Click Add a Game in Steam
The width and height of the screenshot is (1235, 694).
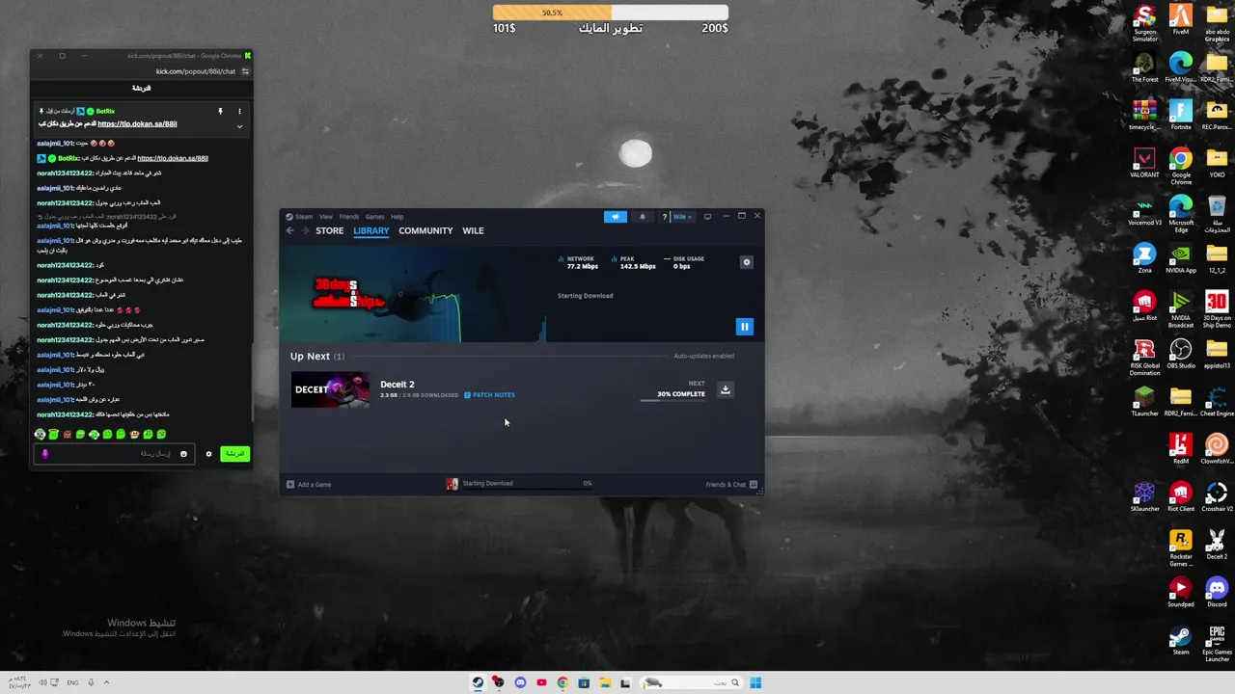(x=309, y=484)
